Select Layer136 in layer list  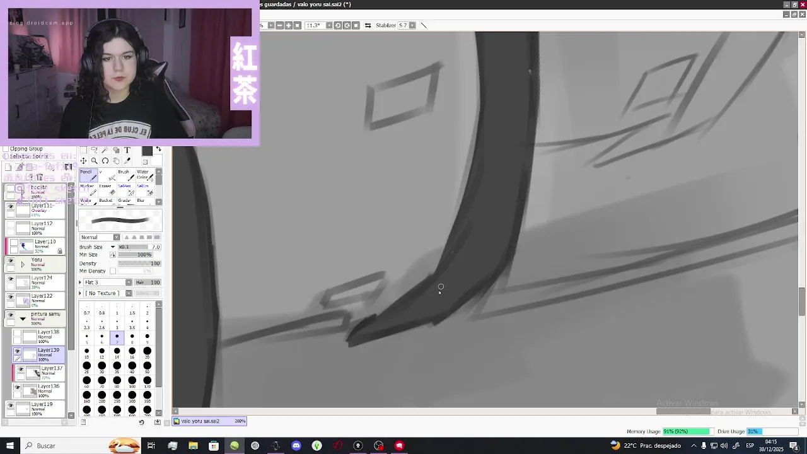point(39,391)
